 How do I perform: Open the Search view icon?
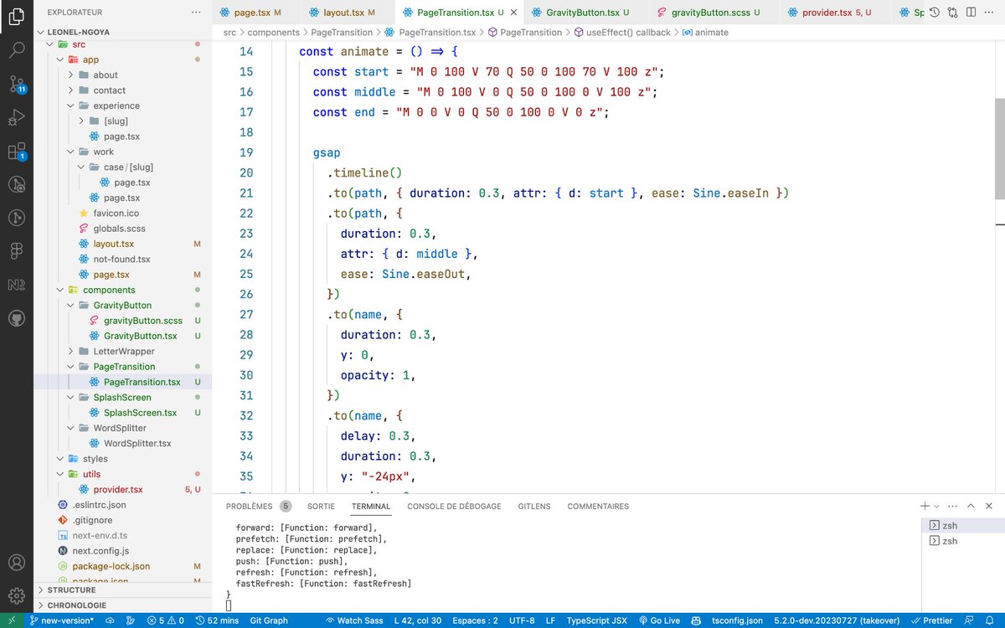tap(17, 49)
